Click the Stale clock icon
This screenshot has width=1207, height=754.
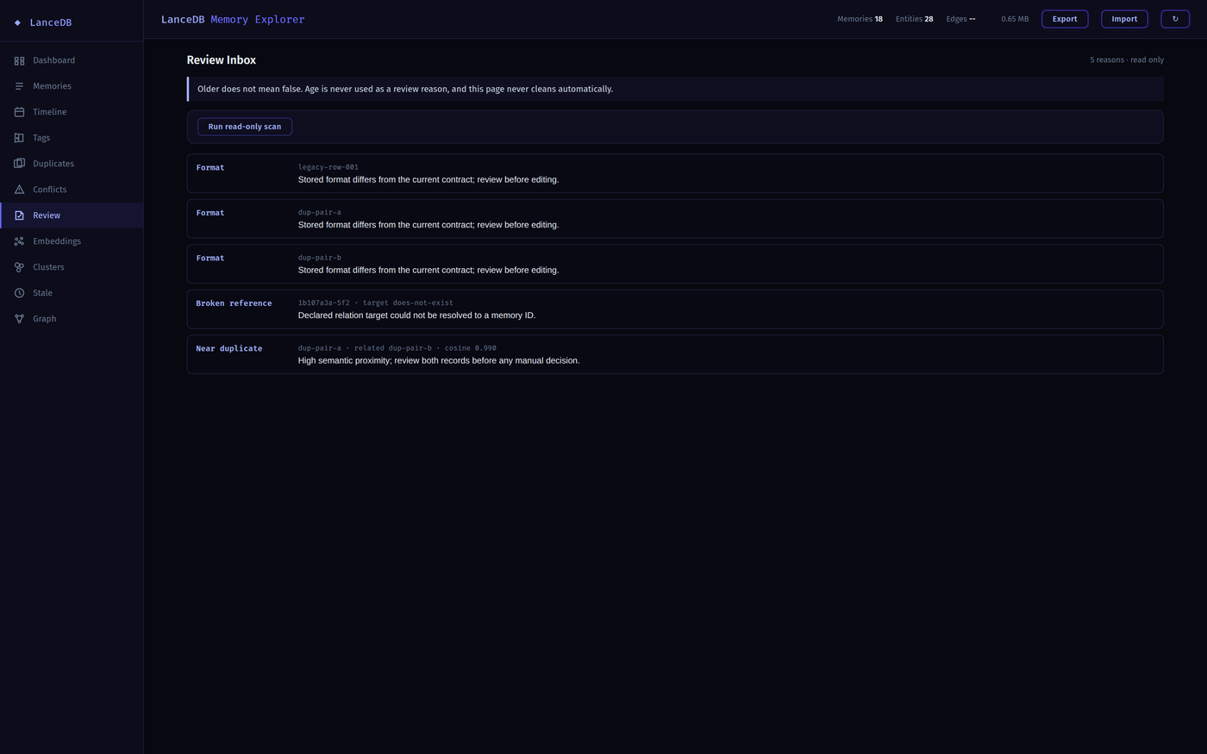19,293
